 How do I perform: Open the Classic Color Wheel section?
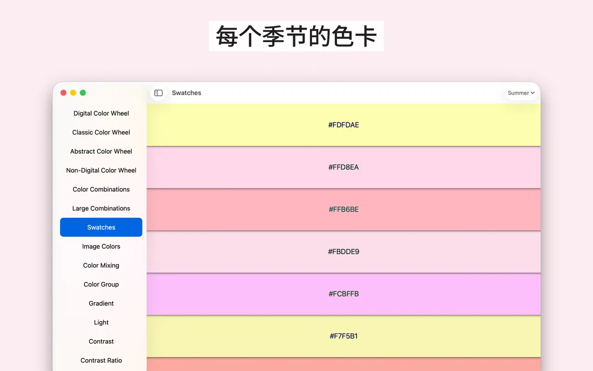coord(101,132)
